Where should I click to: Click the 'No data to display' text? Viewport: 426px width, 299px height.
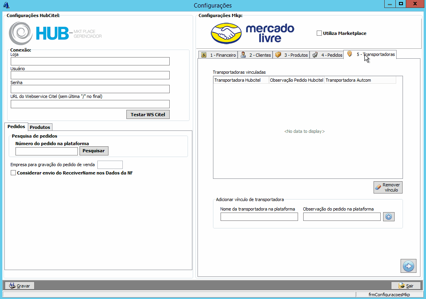(304, 131)
